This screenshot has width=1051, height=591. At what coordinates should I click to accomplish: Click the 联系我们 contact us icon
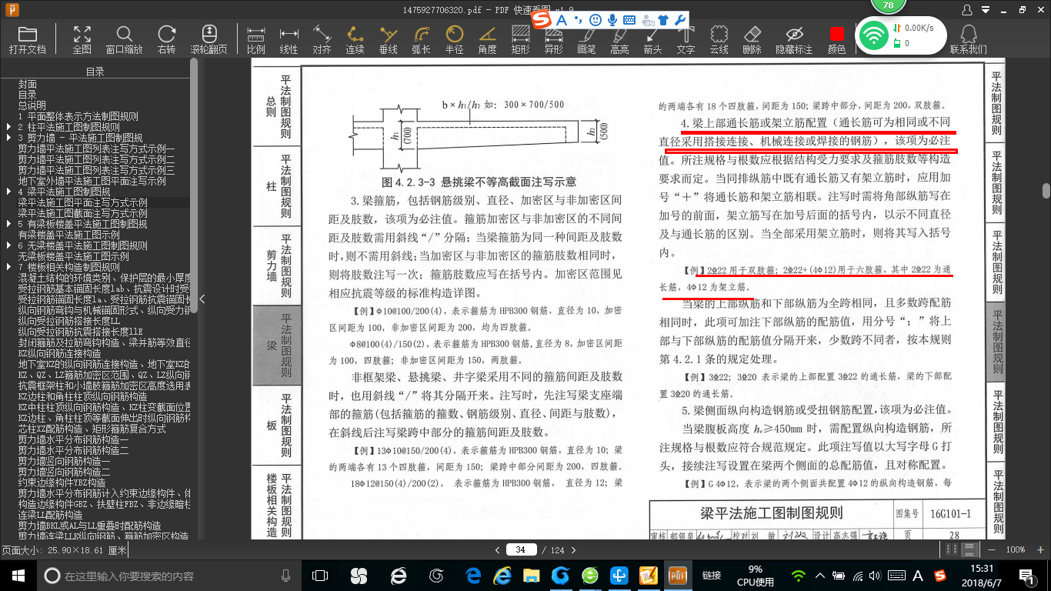[x=969, y=39]
